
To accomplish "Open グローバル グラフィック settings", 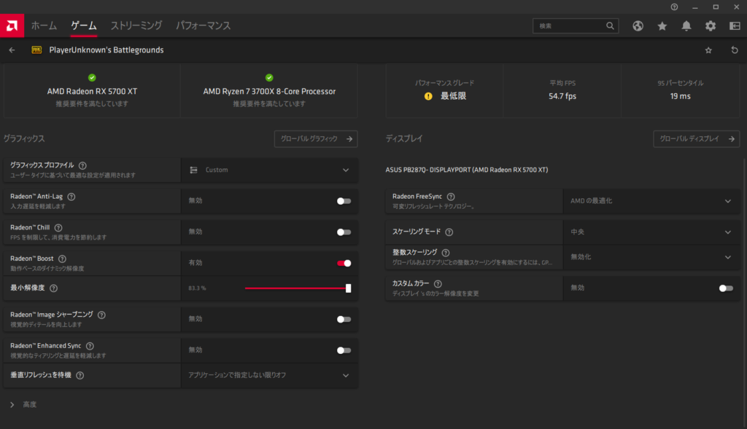I will point(316,138).
